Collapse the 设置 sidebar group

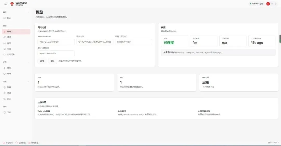[16, 82]
